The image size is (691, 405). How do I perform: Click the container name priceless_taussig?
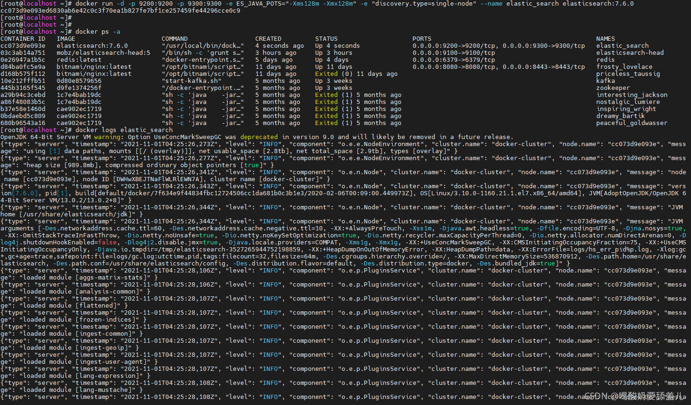click(x=628, y=74)
